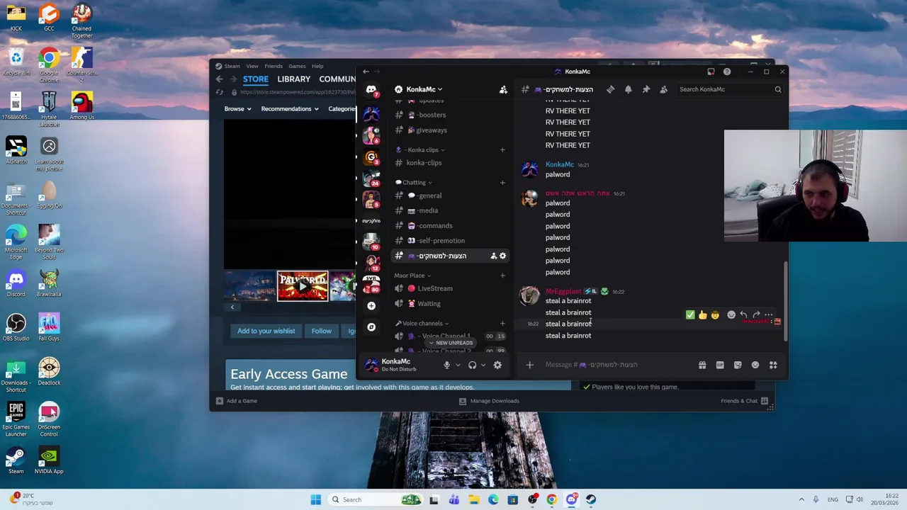Click Add to your wishlist in Steam
This screenshot has width=907, height=510.
click(266, 331)
